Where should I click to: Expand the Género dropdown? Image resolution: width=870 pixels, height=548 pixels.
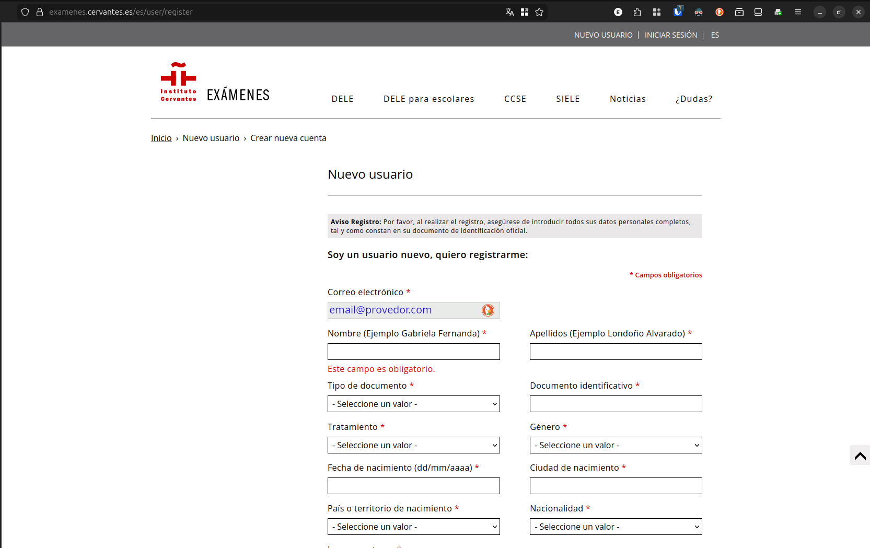[616, 445]
